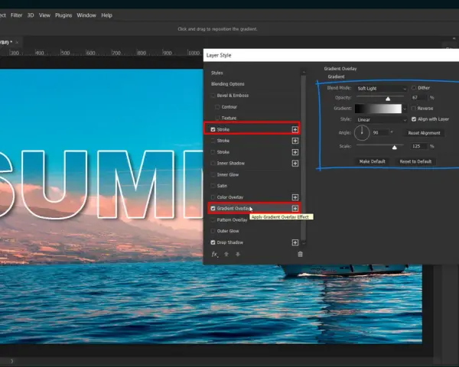Click the effects list vertical scrollbar
This screenshot has width=459, height=367.
click(303, 158)
